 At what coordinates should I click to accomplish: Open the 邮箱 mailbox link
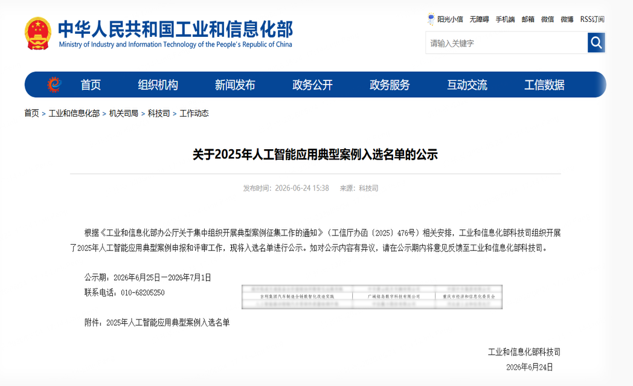pos(528,19)
